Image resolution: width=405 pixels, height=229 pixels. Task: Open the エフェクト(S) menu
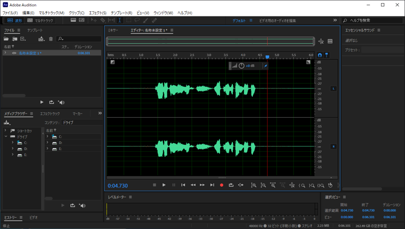(x=98, y=13)
